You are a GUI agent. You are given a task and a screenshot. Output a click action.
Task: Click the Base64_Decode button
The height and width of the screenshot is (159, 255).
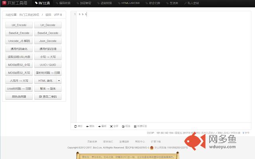point(48,33)
